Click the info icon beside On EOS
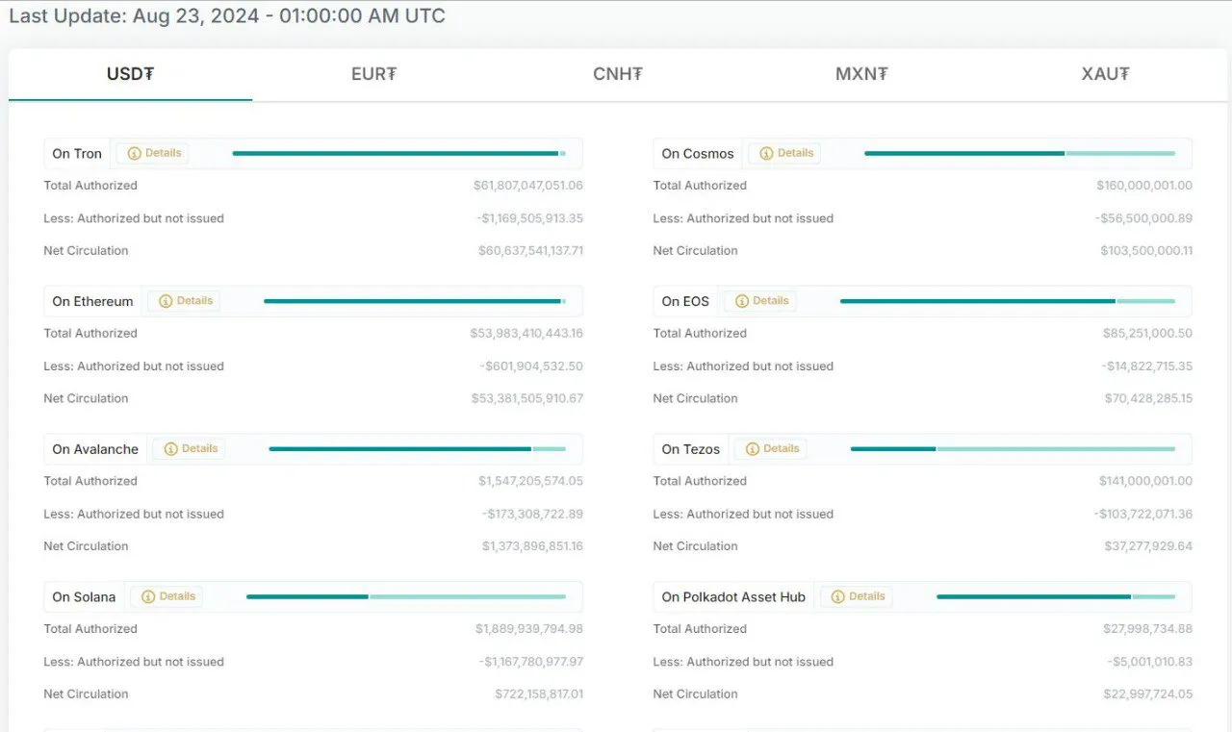 click(742, 301)
